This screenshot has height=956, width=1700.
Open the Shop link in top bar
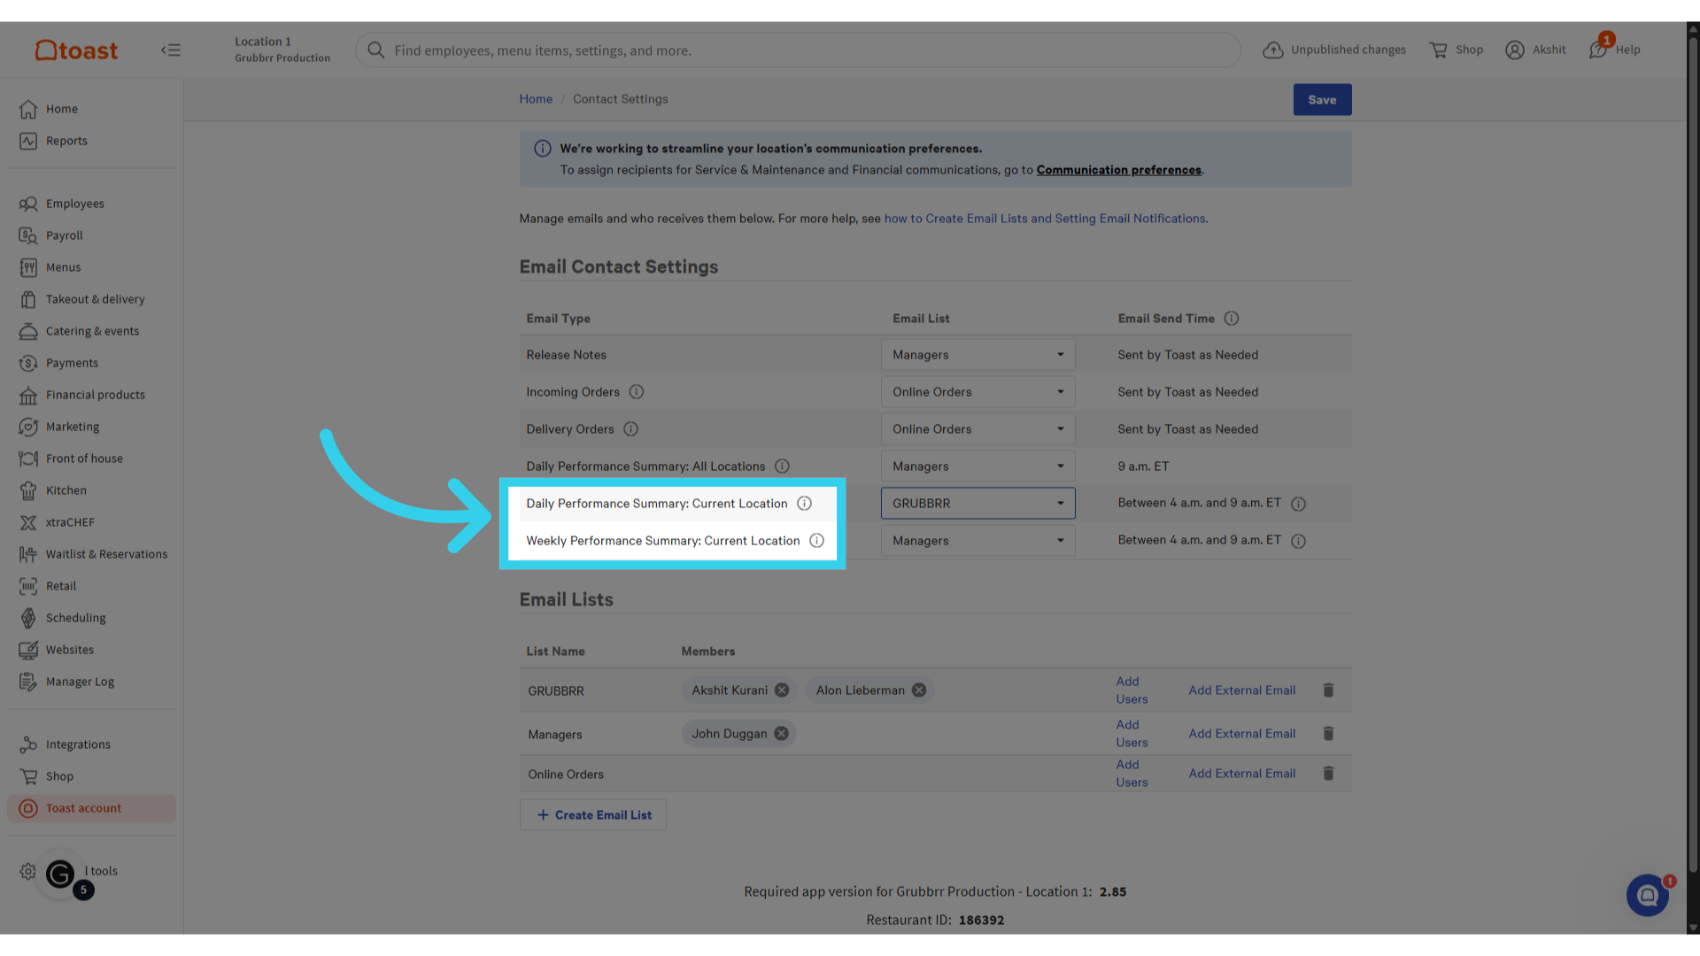click(1457, 50)
